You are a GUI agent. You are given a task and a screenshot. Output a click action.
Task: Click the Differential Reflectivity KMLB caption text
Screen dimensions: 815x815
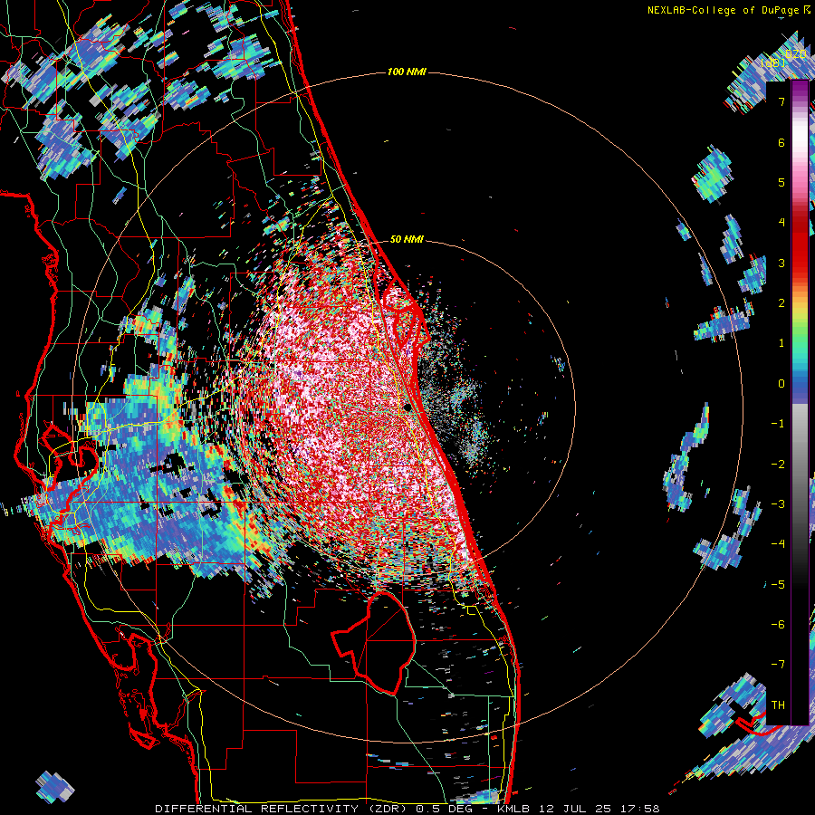(407, 809)
